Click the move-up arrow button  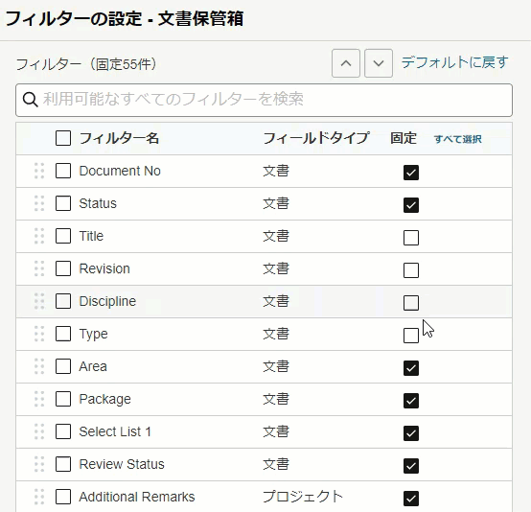(x=346, y=63)
